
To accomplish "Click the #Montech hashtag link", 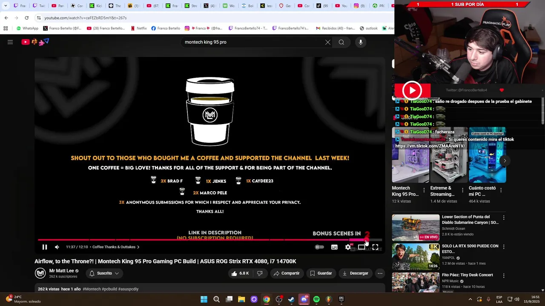I will (92, 289).
